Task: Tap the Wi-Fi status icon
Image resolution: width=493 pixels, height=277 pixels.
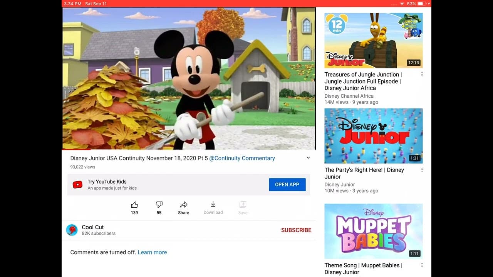Action: (402, 3)
